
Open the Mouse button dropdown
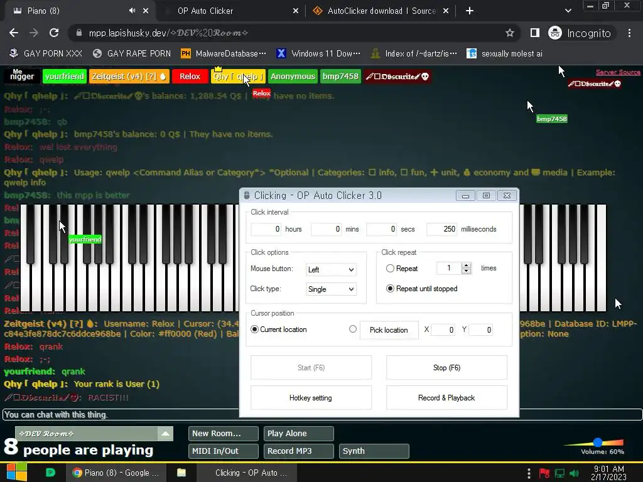(331, 269)
